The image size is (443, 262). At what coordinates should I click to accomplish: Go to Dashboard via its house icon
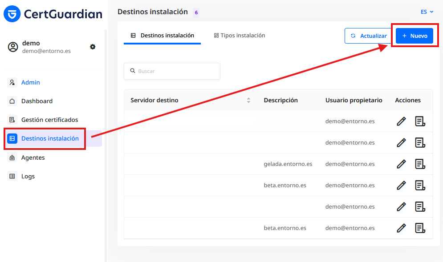[12, 101]
